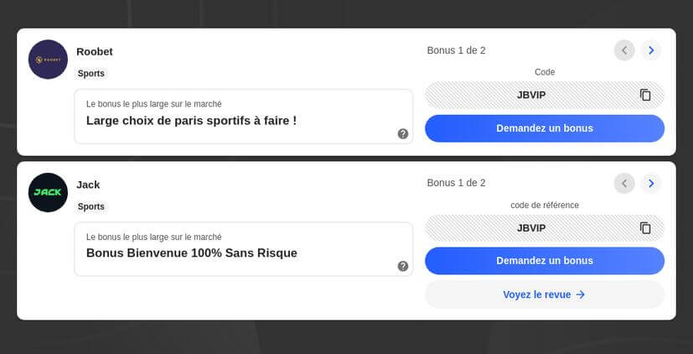Open help icon in Roobet bonus box
Image resolution: width=693 pixels, height=354 pixels.
402,133
